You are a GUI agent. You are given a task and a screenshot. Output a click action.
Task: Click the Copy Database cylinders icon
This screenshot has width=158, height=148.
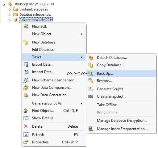(91, 65)
